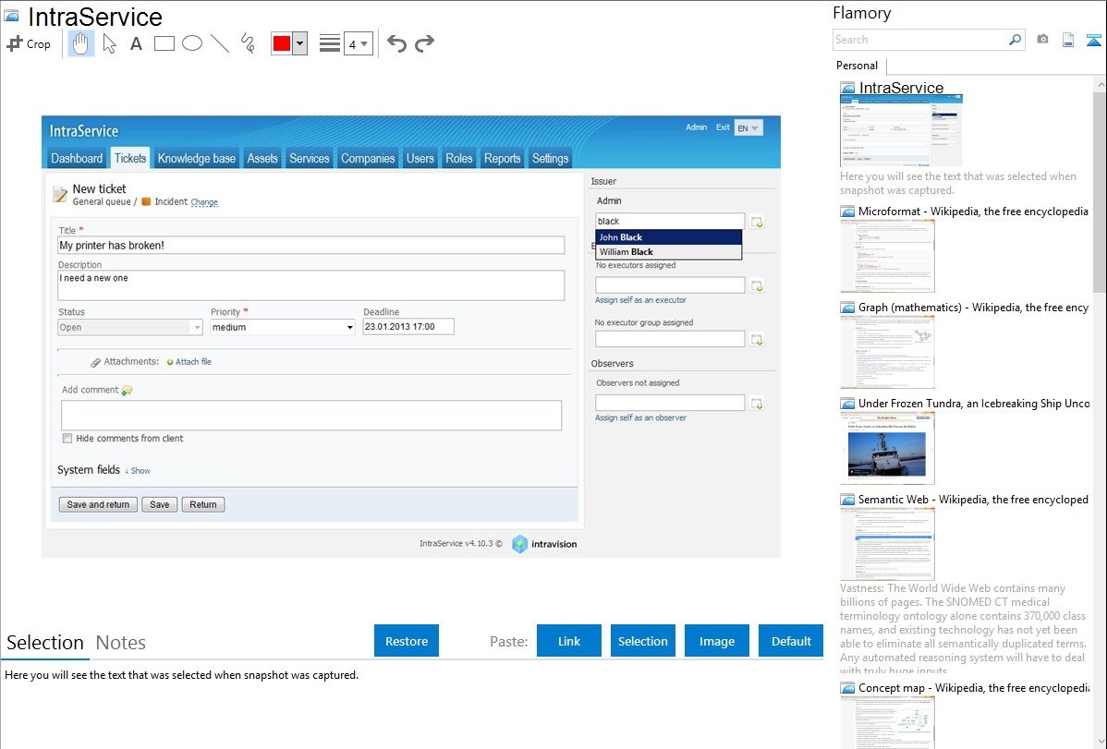Click the camera capture icon

coord(1042,40)
